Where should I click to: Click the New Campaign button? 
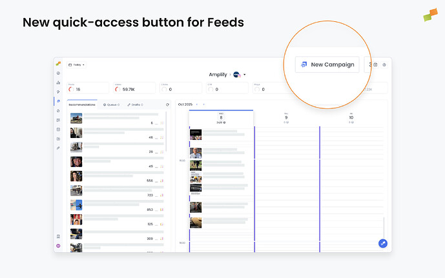(327, 65)
